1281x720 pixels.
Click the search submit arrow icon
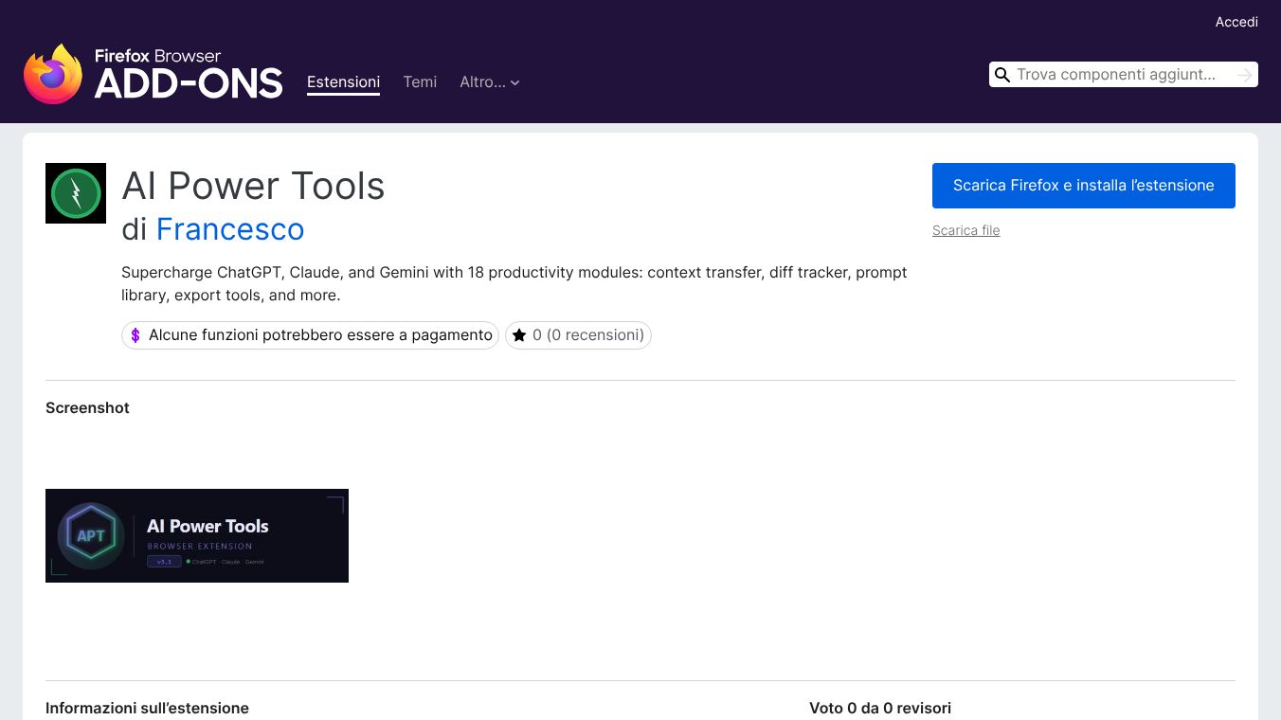1246,74
